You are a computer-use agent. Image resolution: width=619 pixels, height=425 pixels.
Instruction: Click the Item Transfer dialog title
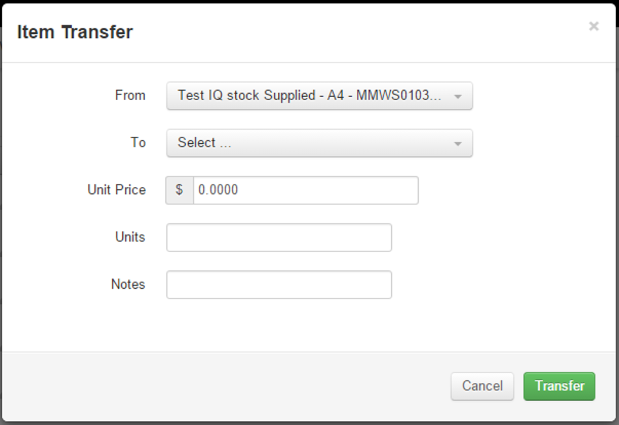coord(75,32)
